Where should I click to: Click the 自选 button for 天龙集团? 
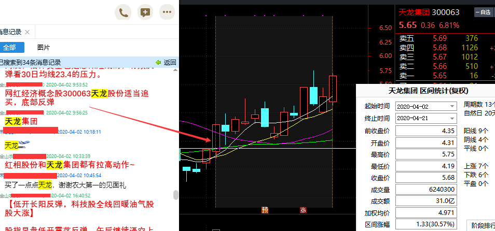483,12
